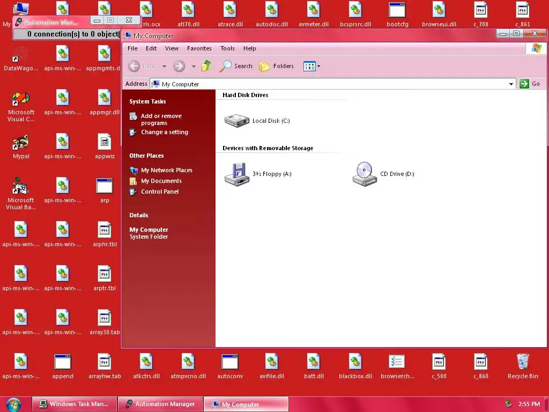Click the Go button

pyautogui.click(x=530, y=84)
